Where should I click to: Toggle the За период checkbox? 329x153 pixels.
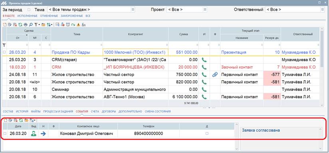tap(29, 10)
